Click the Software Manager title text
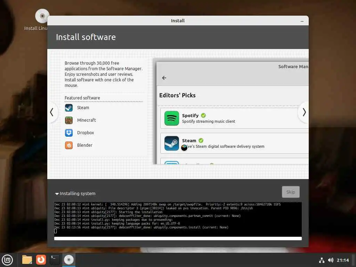Screen dimensions: 356x267 click(x=293, y=66)
